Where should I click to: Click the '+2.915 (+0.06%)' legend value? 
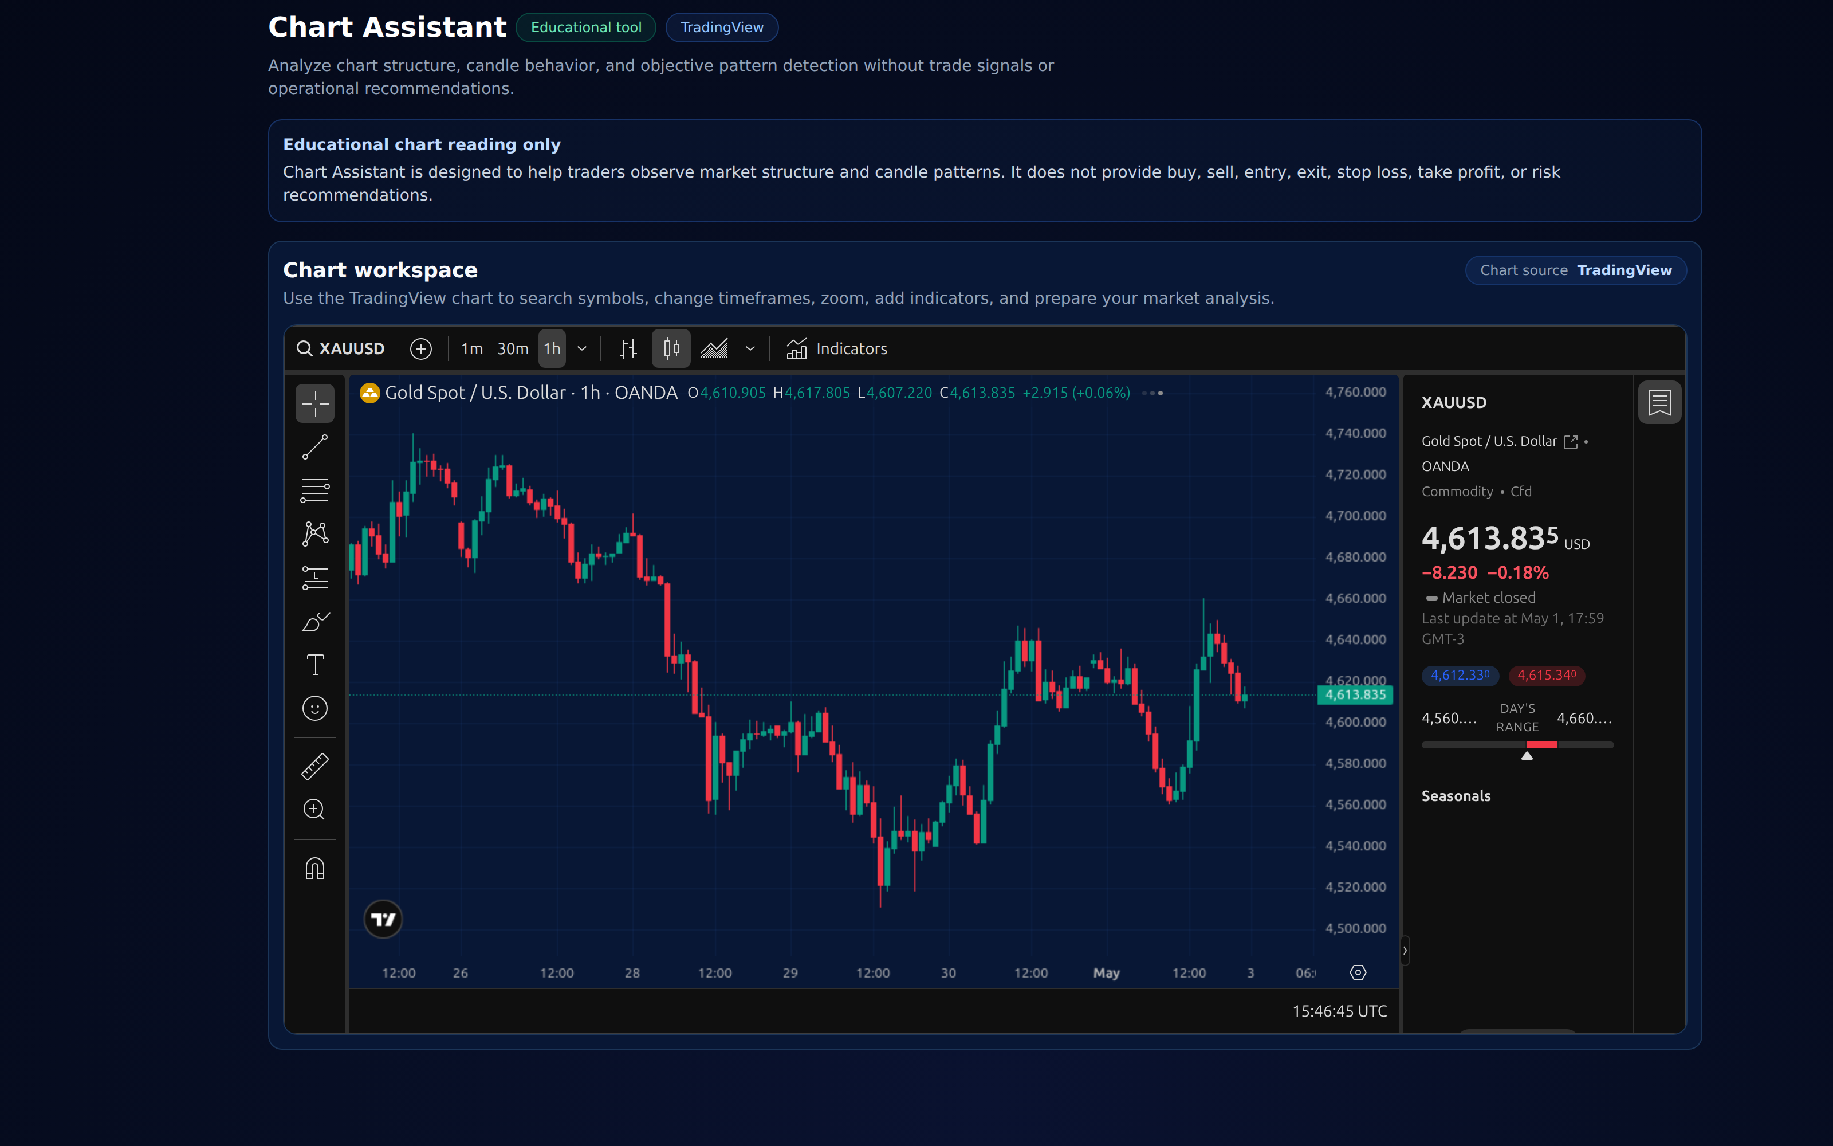(1076, 393)
